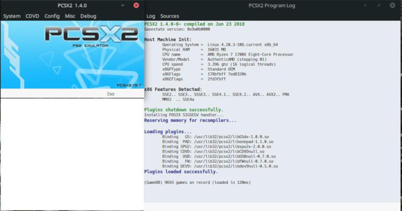
Task: Open the CDVD menu
Action: 32,16
